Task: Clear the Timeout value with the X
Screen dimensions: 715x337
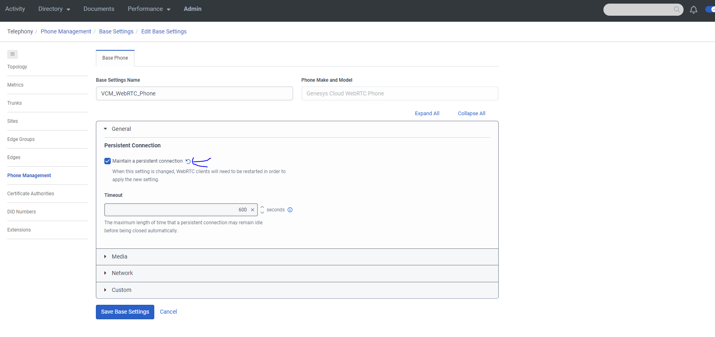Action: (253, 210)
